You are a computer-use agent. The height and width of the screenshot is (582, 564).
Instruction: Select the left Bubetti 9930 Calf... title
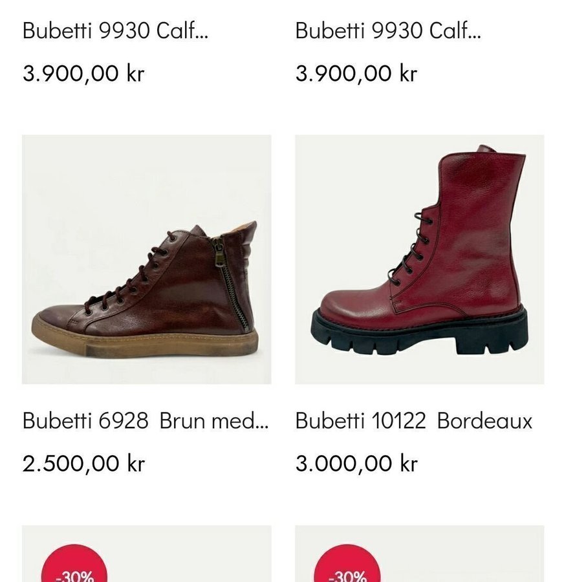(114, 30)
